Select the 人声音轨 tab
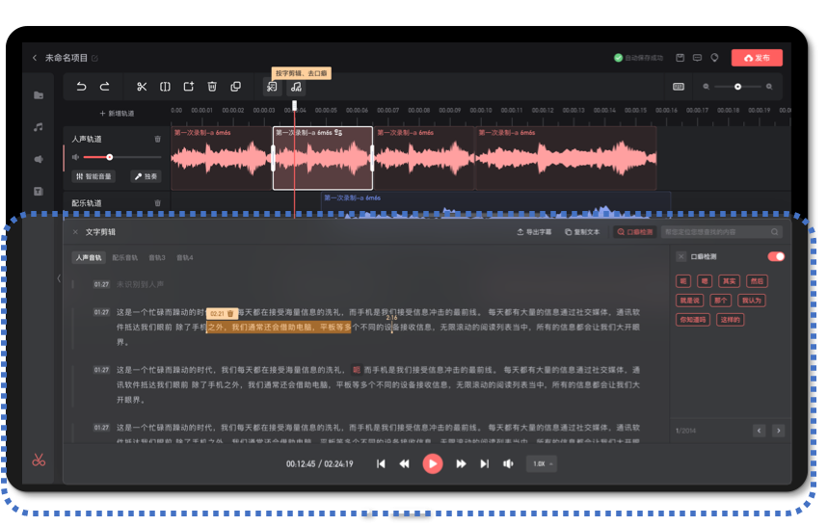The height and width of the screenshot is (526, 827). pyautogui.click(x=89, y=258)
